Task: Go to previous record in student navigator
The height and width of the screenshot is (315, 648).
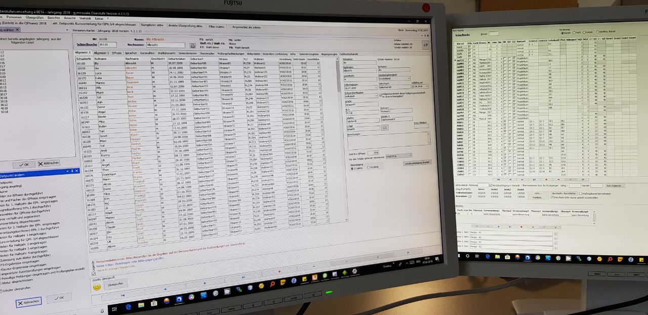Action: (165, 289)
